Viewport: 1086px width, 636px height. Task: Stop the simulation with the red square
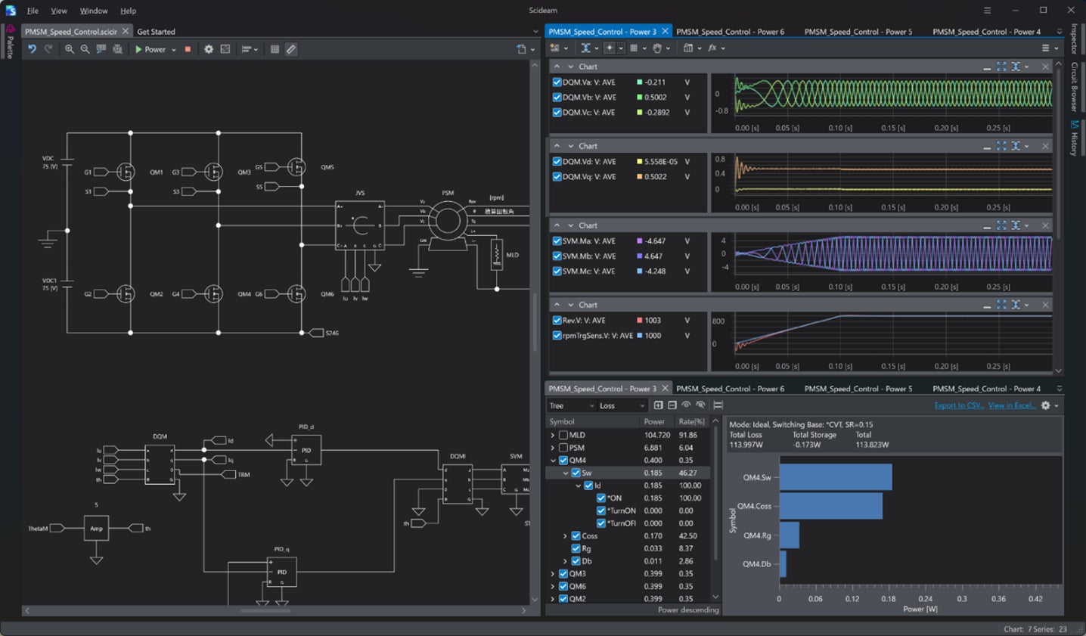(188, 49)
